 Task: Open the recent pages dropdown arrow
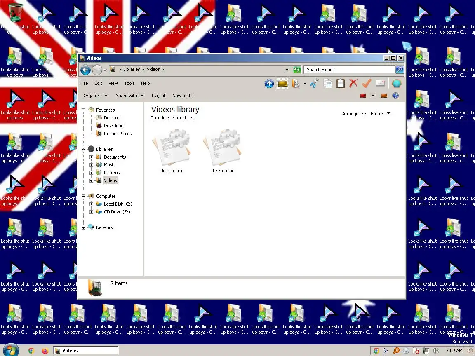tap(105, 70)
